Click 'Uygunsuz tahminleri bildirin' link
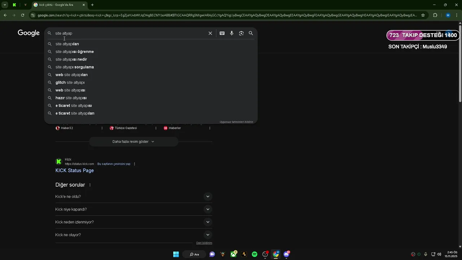The image size is (462, 260). (x=236, y=122)
